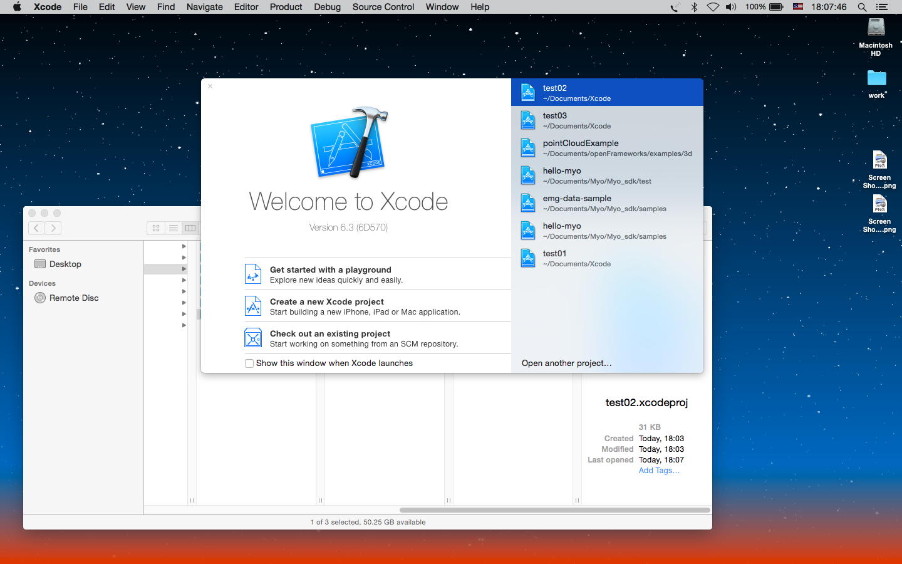Switch Finder to column view
This screenshot has height=564, width=902.
click(x=190, y=228)
